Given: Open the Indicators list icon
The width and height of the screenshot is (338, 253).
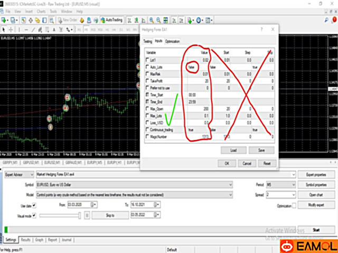Looking at the screenshot, I should [x=190, y=20].
